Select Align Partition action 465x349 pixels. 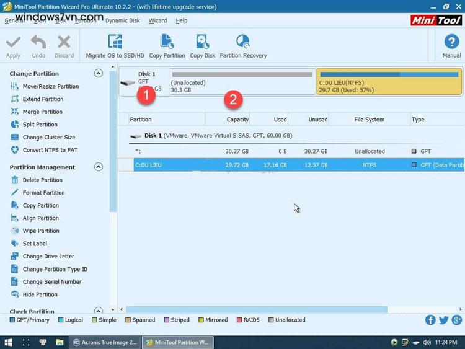click(41, 218)
